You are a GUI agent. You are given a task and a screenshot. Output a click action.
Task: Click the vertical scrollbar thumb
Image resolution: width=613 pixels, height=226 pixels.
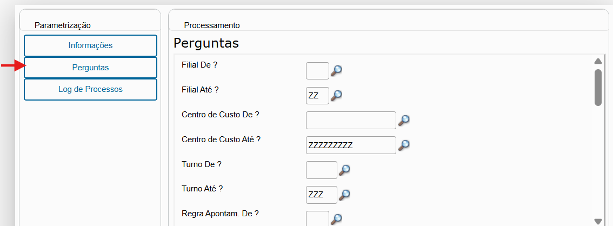(598, 88)
